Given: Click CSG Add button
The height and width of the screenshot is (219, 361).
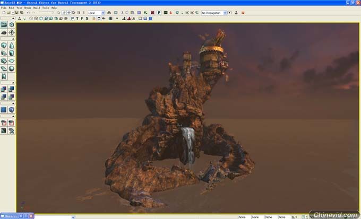Looking at the screenshot, I should pyautogui.click(x=4, y=89).
